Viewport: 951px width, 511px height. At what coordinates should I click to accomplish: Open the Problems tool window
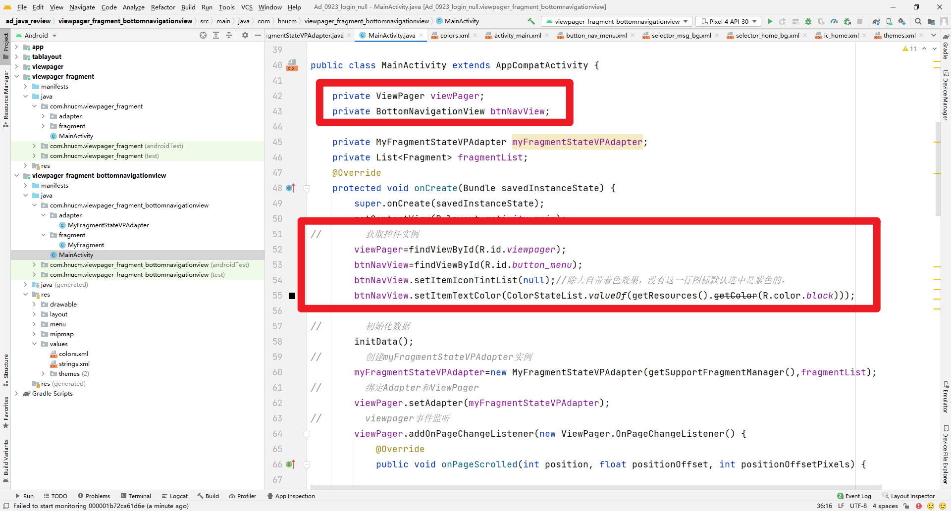tap(94, 496)
